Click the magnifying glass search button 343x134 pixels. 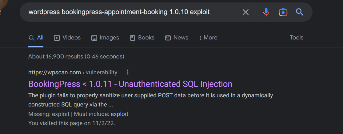(x=299, y=12)
